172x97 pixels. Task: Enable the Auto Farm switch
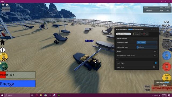(155, 67)
